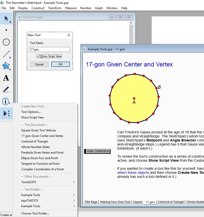The width and height of the screenshot is (204, 217).
Task: Select Centroid of Triangle tool
Action: [34, 141]
